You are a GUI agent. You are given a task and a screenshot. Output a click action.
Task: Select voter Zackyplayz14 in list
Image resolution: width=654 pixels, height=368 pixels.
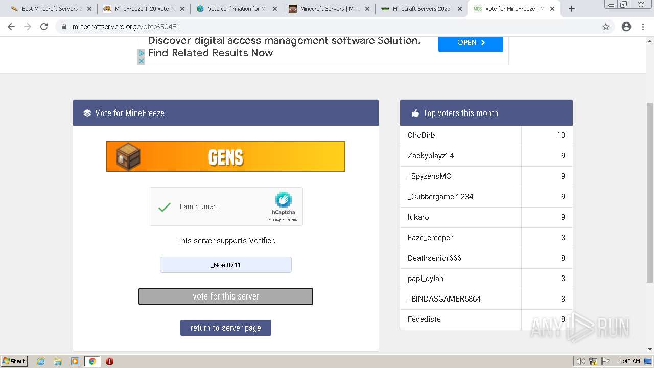(x=431, y=156)
